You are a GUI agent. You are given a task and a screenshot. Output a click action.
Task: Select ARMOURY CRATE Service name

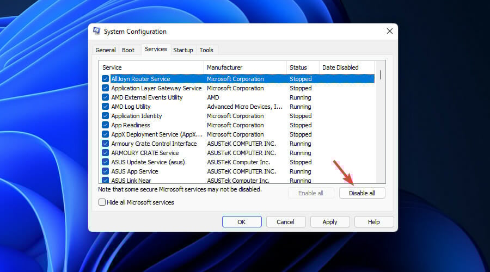coord(145,153)
